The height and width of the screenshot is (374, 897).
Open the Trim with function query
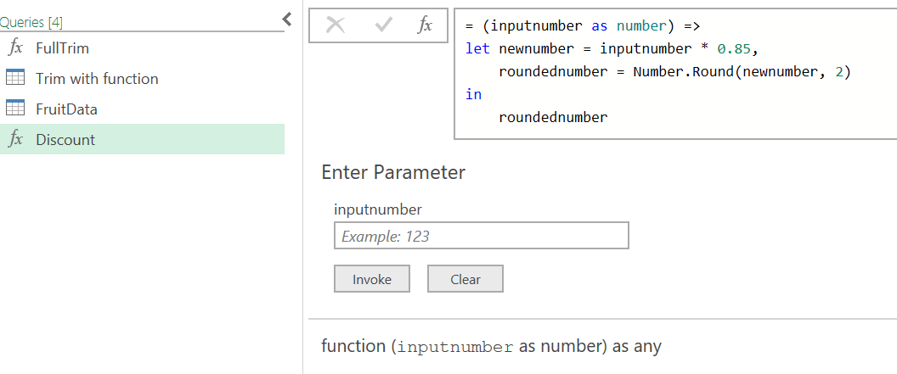point(97,79)
